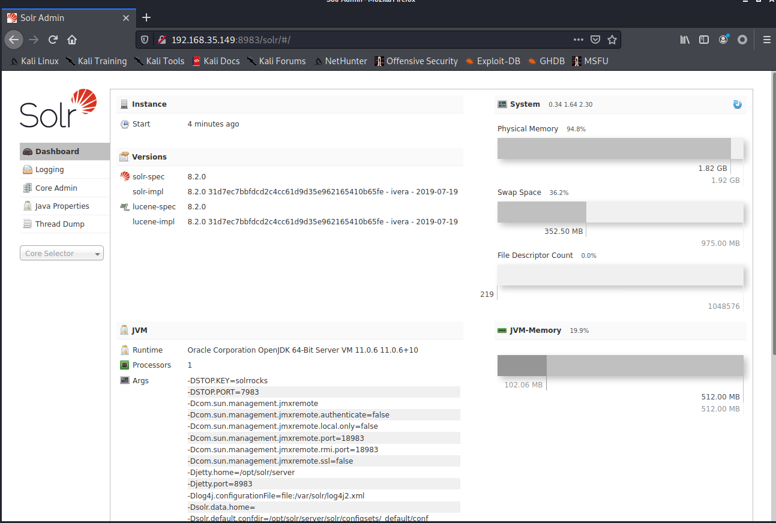This screenshot has height=523, width=776.
Task: Click the JVM panel icon
Action: 124,330
